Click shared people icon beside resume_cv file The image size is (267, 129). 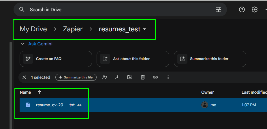coord(79,105)
